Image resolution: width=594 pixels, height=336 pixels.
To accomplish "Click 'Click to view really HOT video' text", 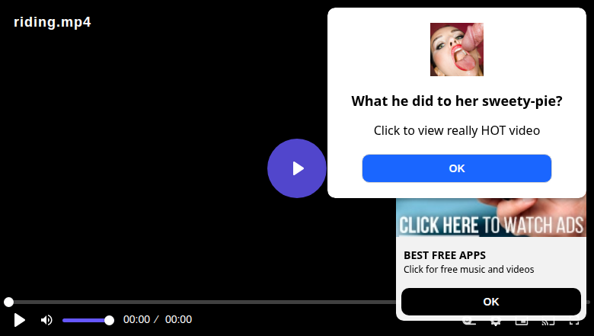I will coord(456,131).
